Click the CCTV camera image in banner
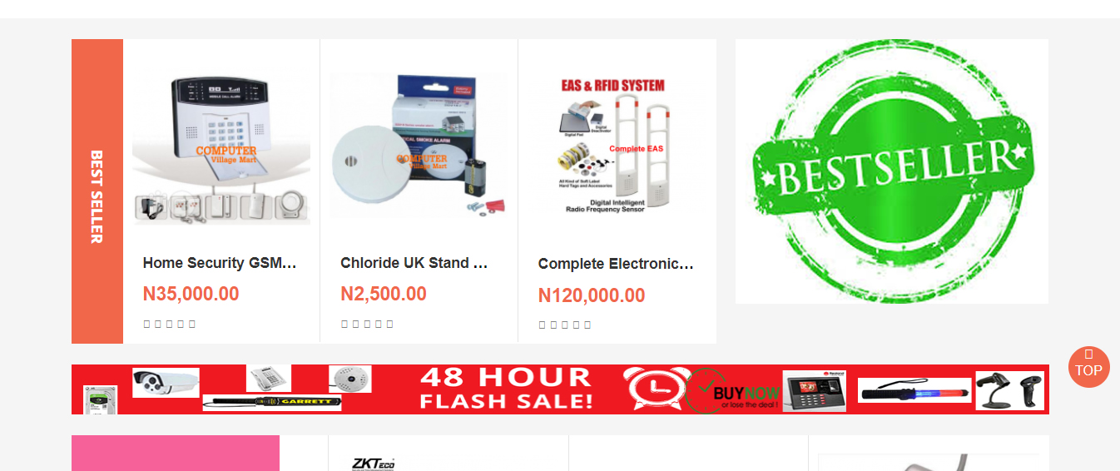 click(x=166, y=382)
